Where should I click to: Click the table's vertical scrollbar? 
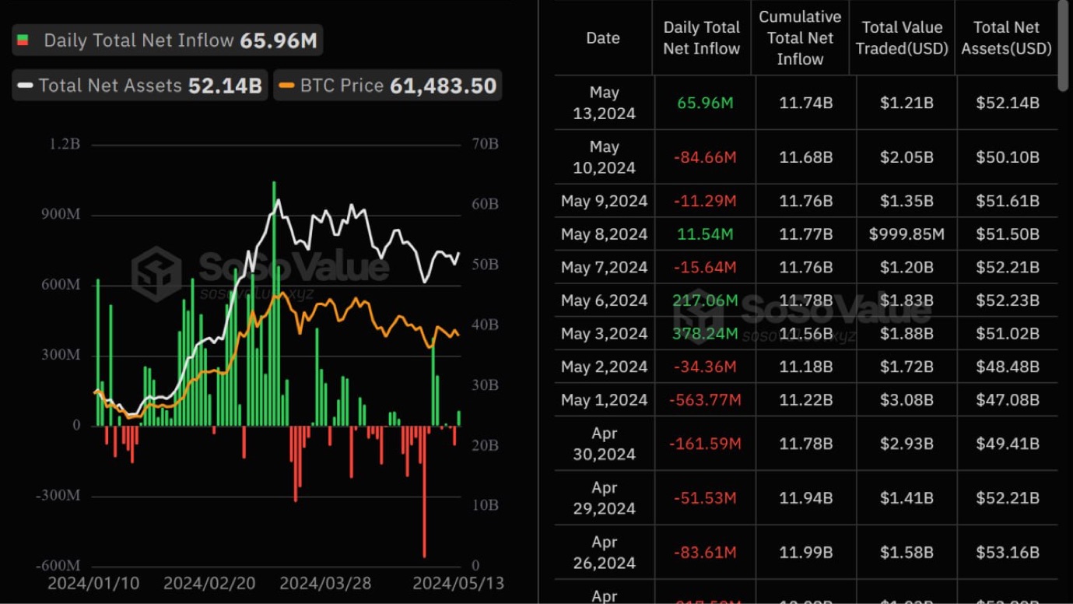[1065, 47]
